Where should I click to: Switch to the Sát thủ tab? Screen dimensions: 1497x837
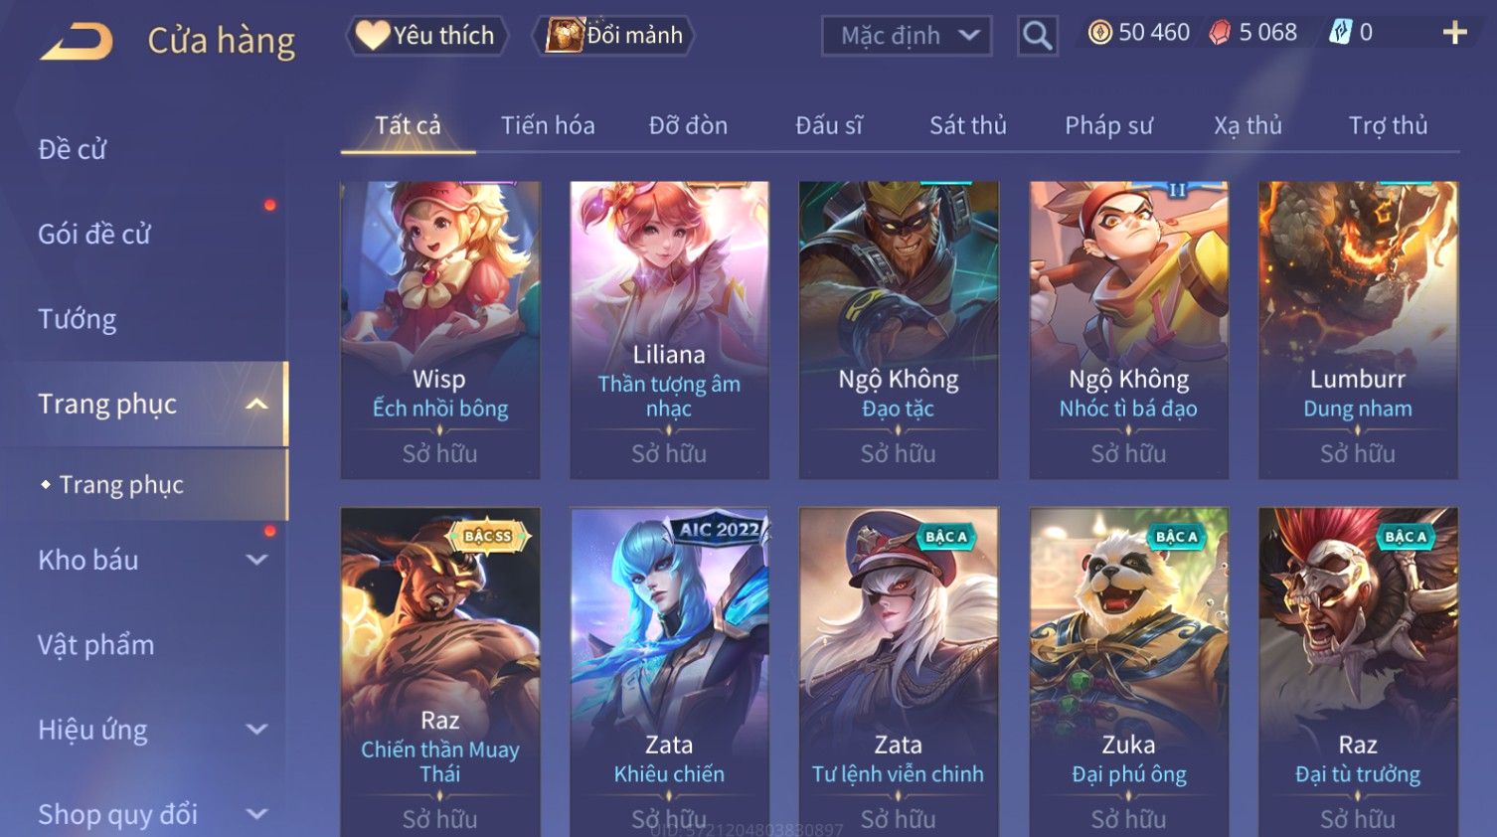[968, 125]
